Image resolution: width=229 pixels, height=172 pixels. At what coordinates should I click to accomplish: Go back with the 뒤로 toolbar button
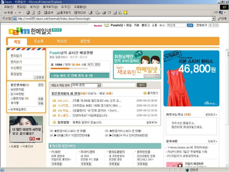click(x=8, y=13)
